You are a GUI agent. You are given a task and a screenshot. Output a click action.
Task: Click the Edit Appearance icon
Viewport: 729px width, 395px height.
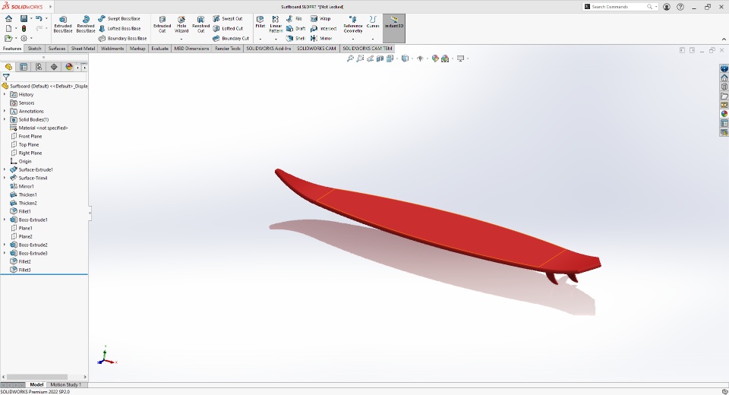pos(434,58)
